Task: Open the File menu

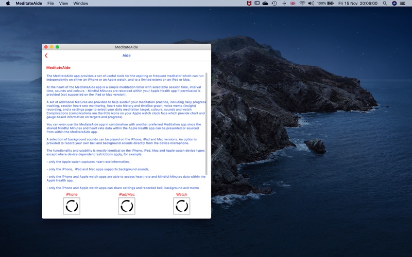Action: pos(50,4)
